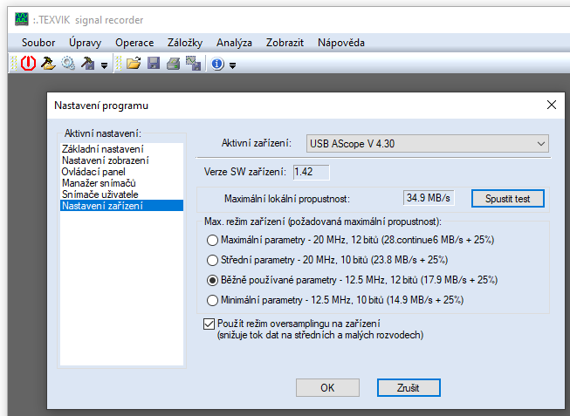Click the Zrušit button
Screen dimensions: 570x416
click(x=408, y=387)
